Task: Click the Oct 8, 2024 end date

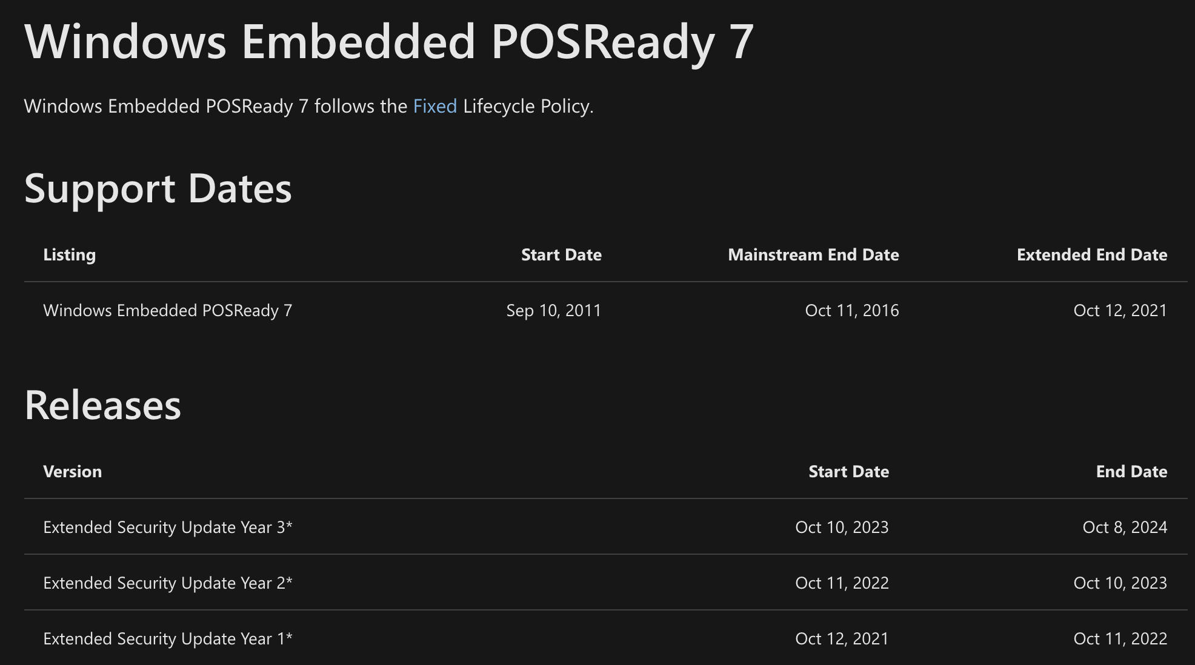Action: tap(1124, 528)
